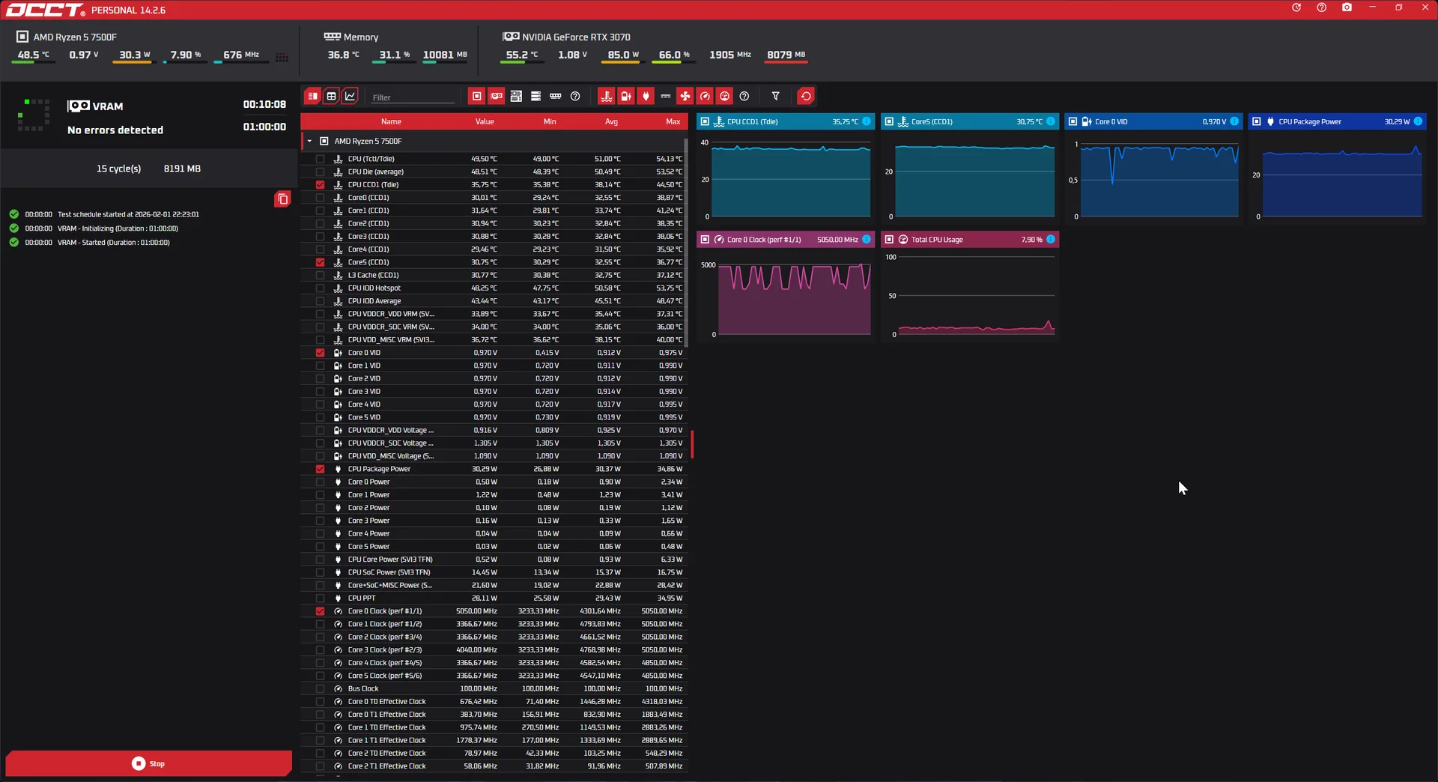Show info for Core 0 Clock graph
This screenshot has height=782, width=1438.
click(867, 240)
